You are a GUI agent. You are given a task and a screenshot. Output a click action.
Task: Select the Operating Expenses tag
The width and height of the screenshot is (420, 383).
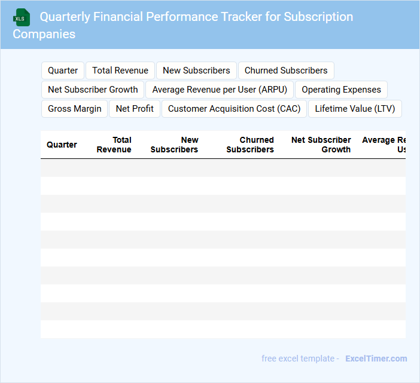tap(341, 90)
